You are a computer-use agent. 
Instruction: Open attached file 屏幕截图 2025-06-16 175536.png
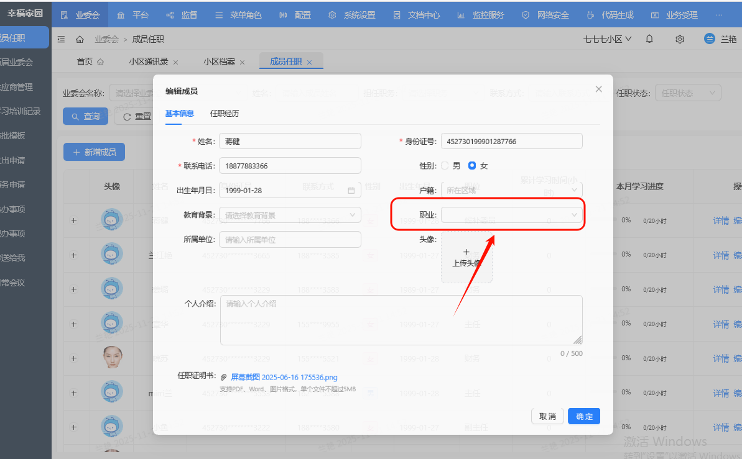[284, 377]
